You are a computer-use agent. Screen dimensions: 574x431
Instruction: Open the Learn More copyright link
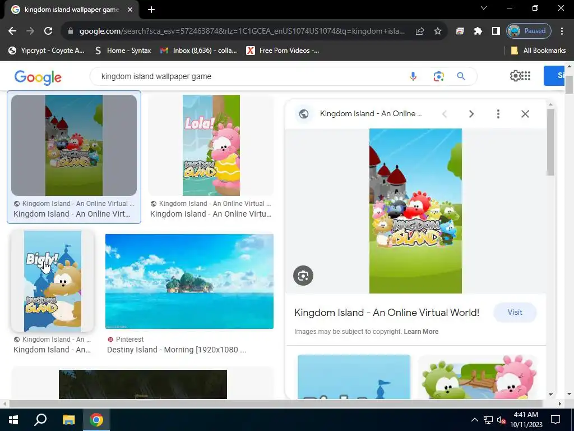(421, 332)
